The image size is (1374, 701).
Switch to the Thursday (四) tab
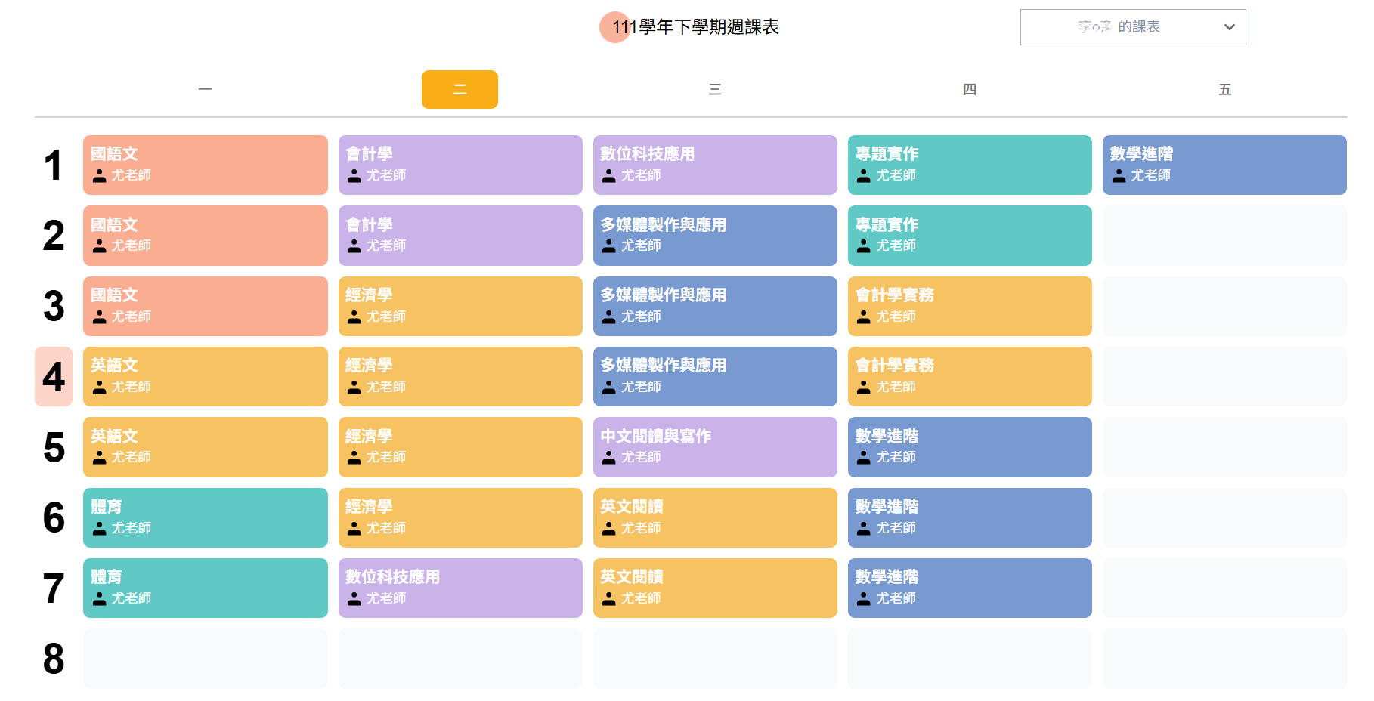click(x=970, y=89)
